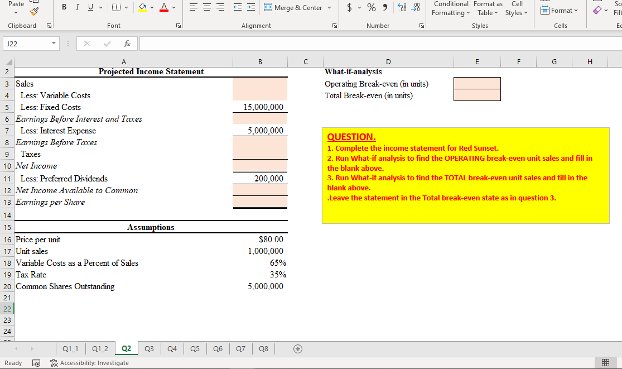Switch to the Q8 sheet tab
The height and width of the screenshot is (369, 622).
tap(263, 348)
